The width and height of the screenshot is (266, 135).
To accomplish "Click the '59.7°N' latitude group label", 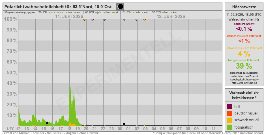I will coord(156,12).
